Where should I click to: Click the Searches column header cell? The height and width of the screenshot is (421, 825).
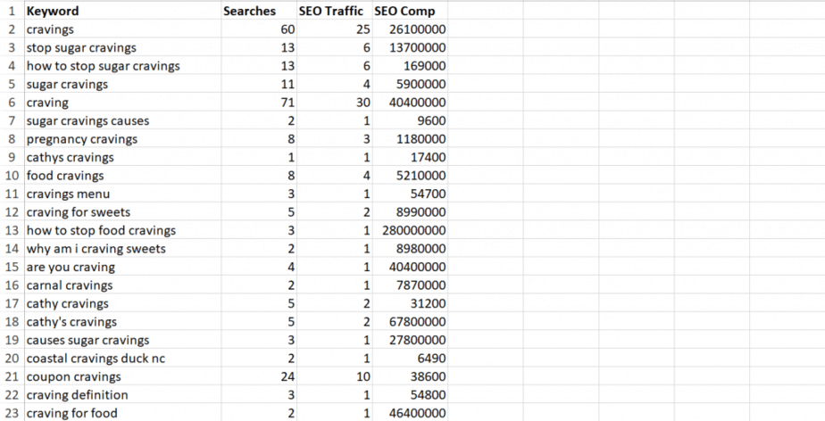(251, 12)
